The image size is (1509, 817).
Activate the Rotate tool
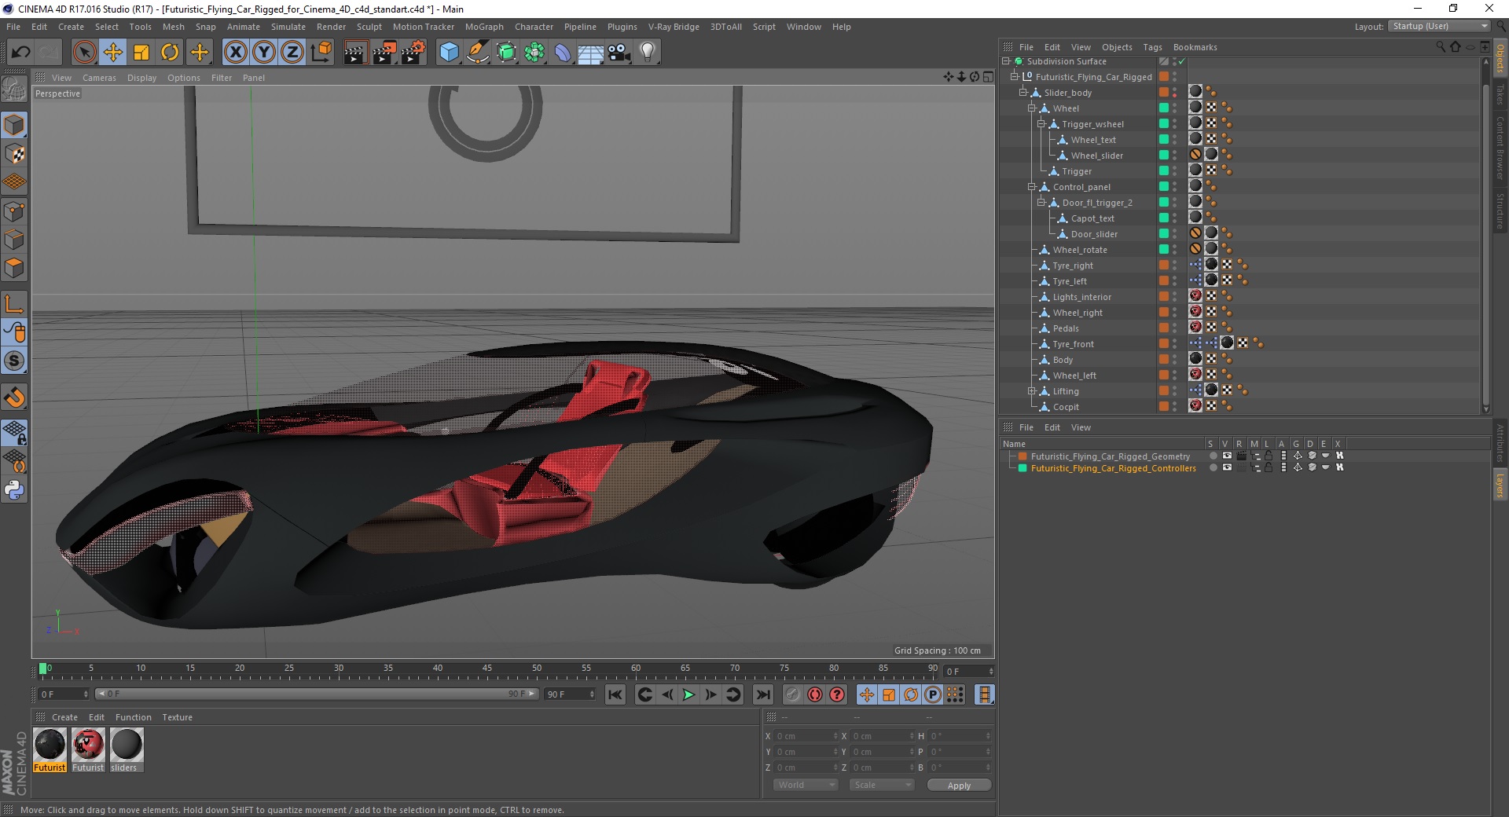pyautogui.click(x=170, y=53)
